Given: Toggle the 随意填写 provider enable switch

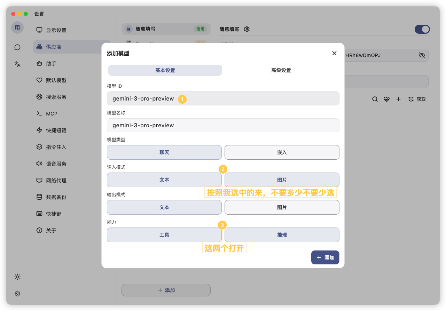Looking at the screenshot, I should 422,29.
